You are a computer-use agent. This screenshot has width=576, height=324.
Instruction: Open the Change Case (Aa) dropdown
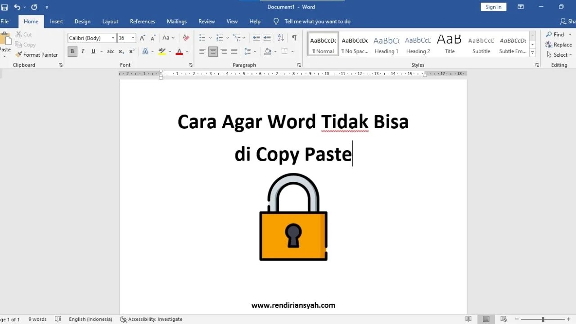coord(168,38)
